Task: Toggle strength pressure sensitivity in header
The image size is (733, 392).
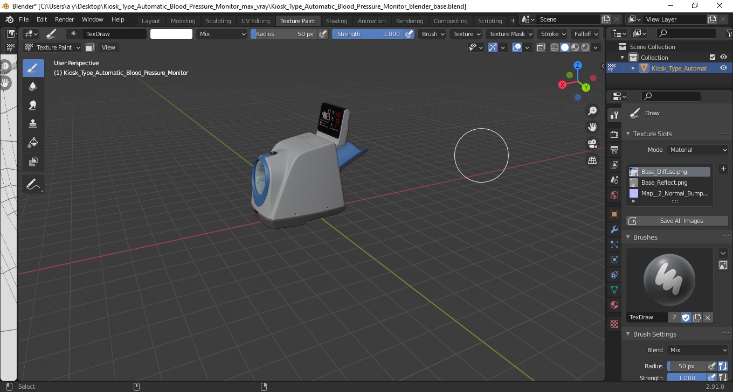Action: [x=409, y=34]
